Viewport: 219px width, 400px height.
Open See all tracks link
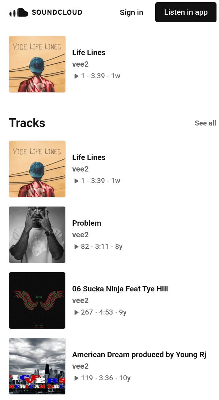205,123
